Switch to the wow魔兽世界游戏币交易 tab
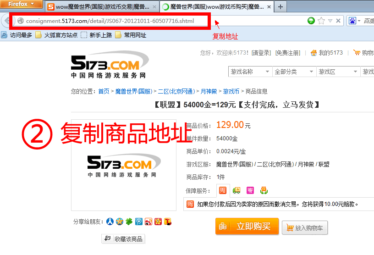Image resolution: width=374 pixels, height=255 pixels. [102, 7]
